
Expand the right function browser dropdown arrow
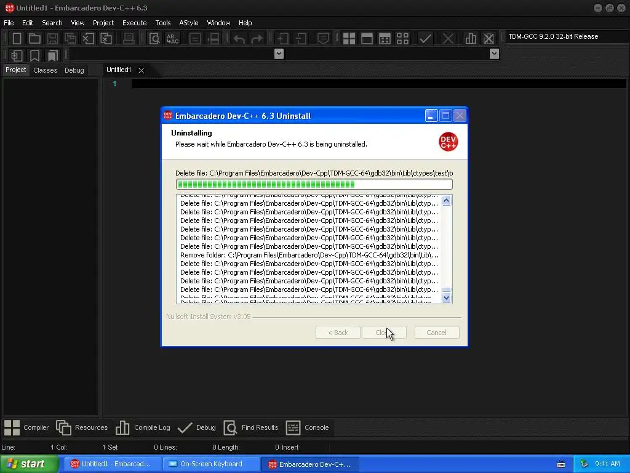click(494, 54)
